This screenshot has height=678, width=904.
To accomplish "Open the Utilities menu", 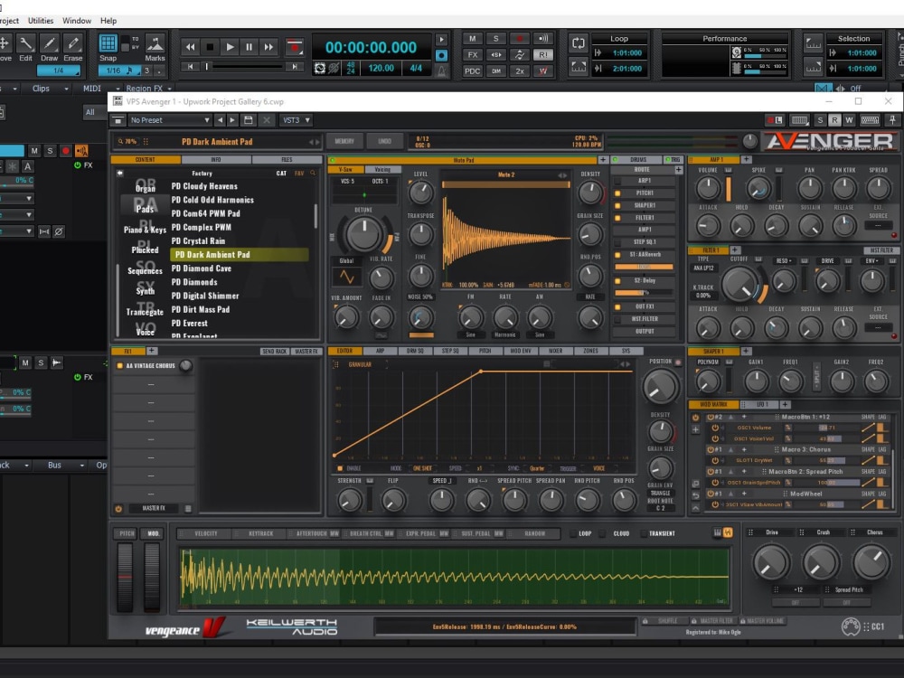I will point(41,20).
